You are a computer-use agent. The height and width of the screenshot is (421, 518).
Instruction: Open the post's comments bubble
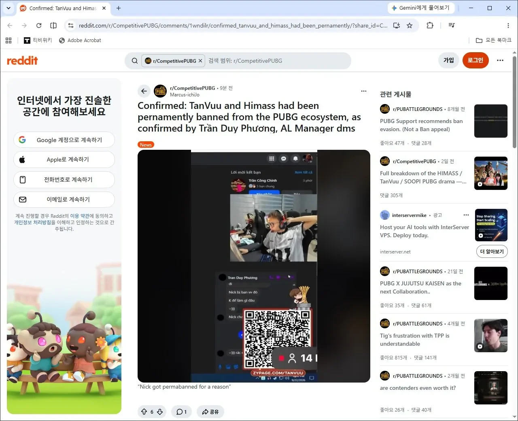[181, 412]
